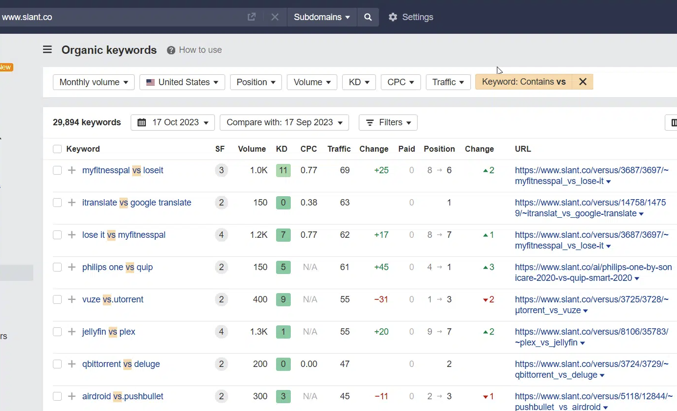The image size is (677, 411).
Task: Change the United States country dropdown
Action: pos(182,82)
